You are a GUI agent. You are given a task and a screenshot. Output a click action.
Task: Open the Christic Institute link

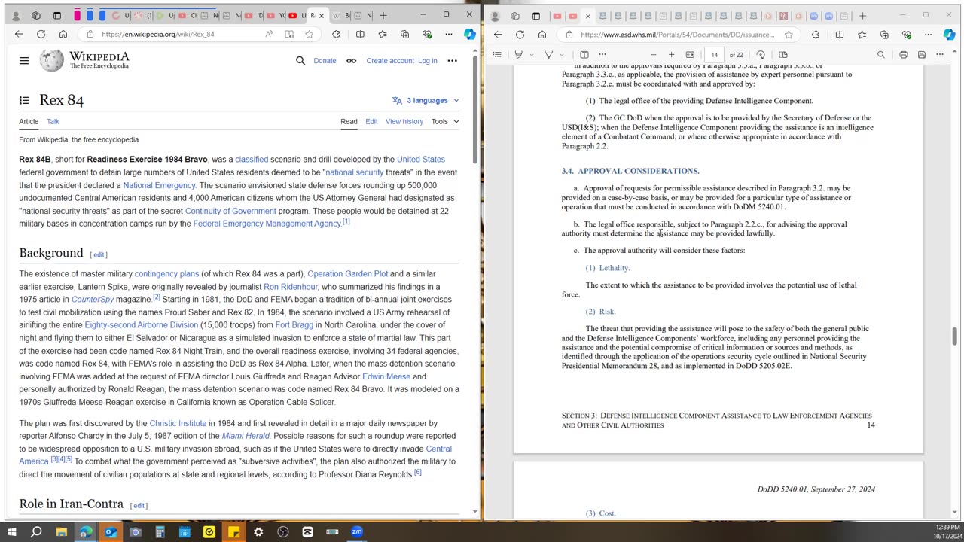tap(178, 423)
